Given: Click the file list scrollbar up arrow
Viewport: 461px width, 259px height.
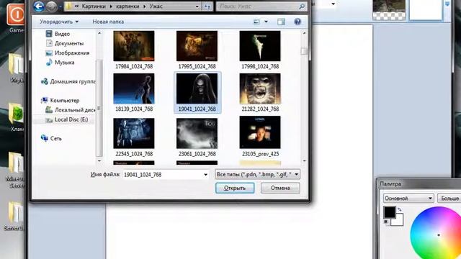Looking at the screenshot, I should pos(304,33).
